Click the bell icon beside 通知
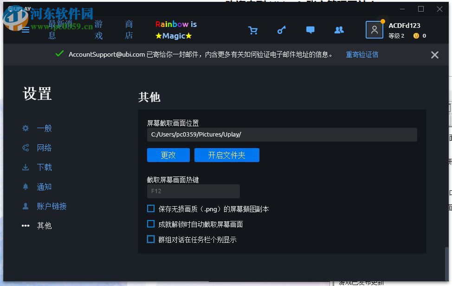This screenshot has width=452, height=286. [25, 187]
